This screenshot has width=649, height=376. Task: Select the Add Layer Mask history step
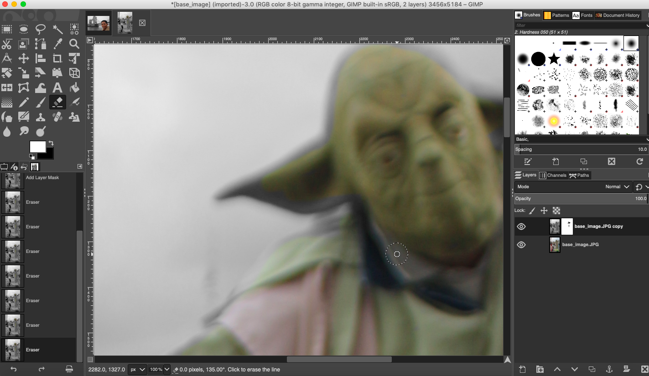(42, 178)
